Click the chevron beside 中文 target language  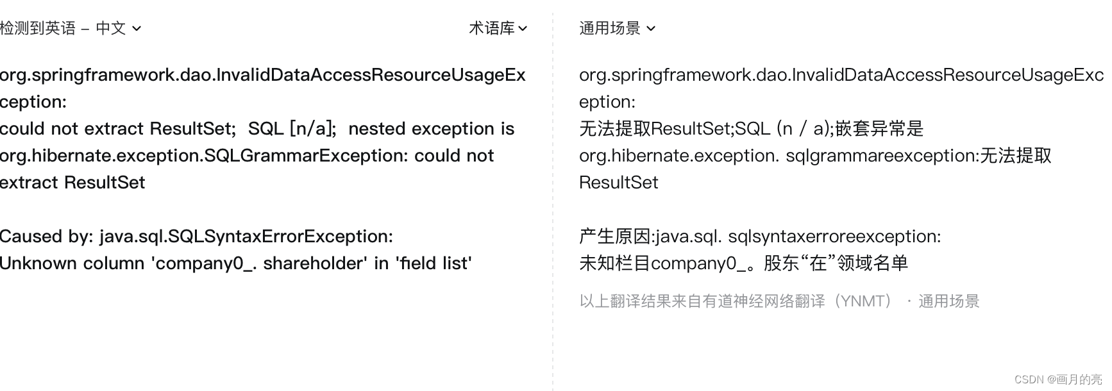pyautogui.click(x=136, y=28)
